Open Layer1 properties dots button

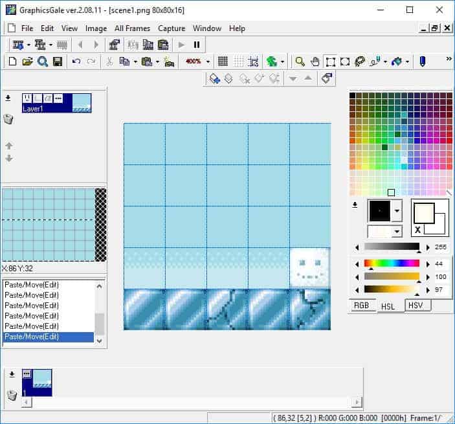coord(58,98)
